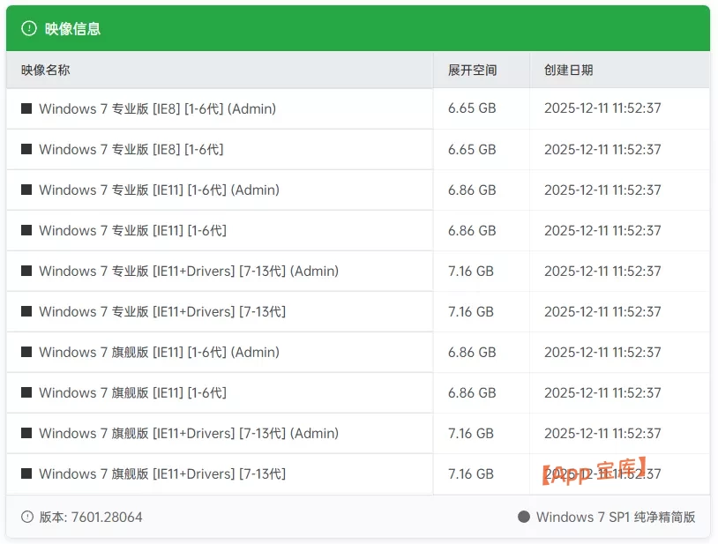
Task: Click 6.86 GB in 旗舰版 [IE11] [1-6代] (Admin) row
Action: point(472,352)
